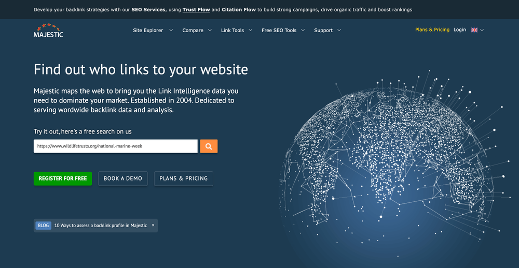Open the Compare menu
This screenshot has height=268, width=519.
click(x=193, y=31)
